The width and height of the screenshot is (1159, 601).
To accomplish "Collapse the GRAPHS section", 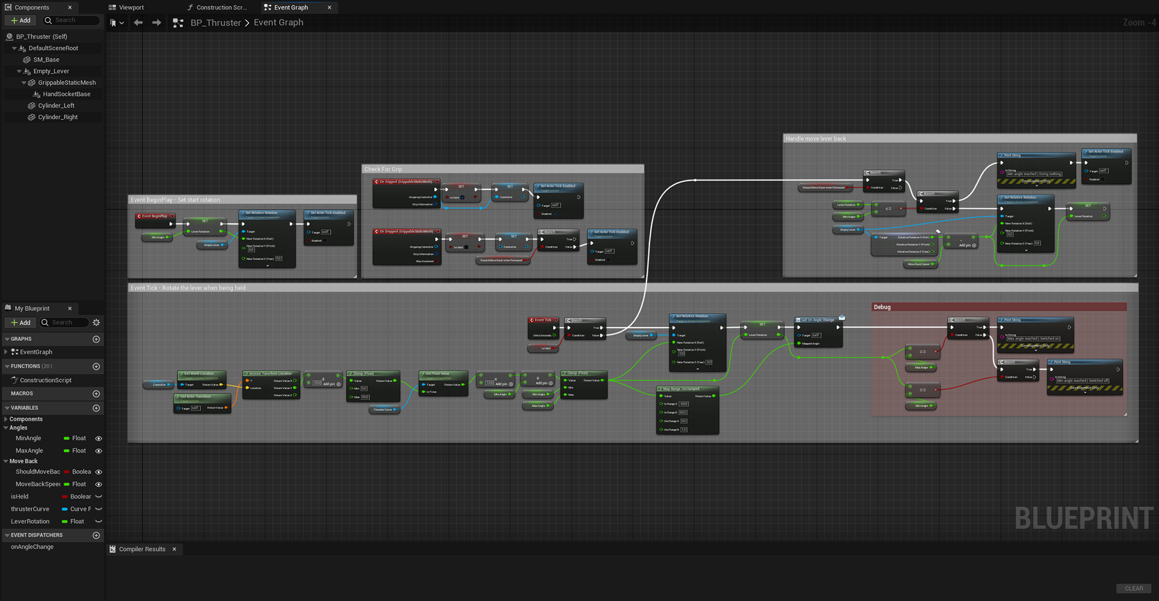I will 7,339.
